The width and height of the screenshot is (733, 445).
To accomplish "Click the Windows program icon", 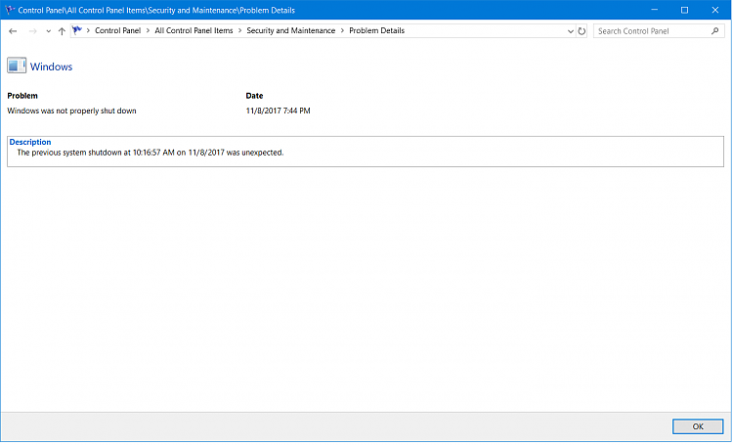I will click(x=17, y=66).
